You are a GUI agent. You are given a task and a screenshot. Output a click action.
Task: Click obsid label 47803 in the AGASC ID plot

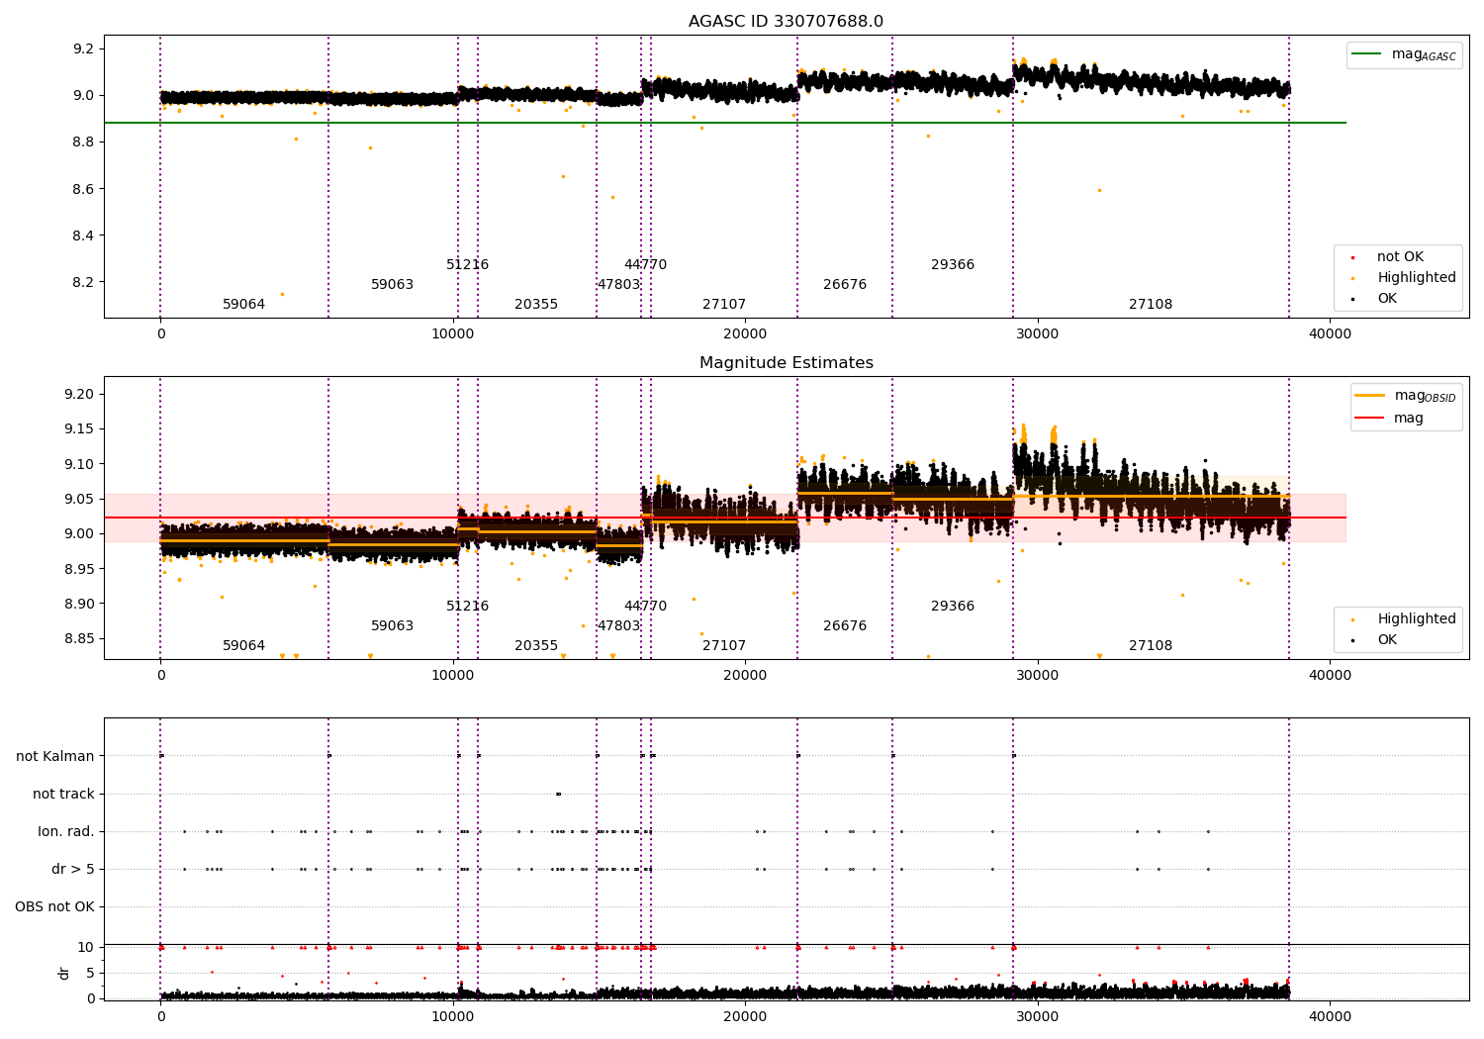point(618,285)
